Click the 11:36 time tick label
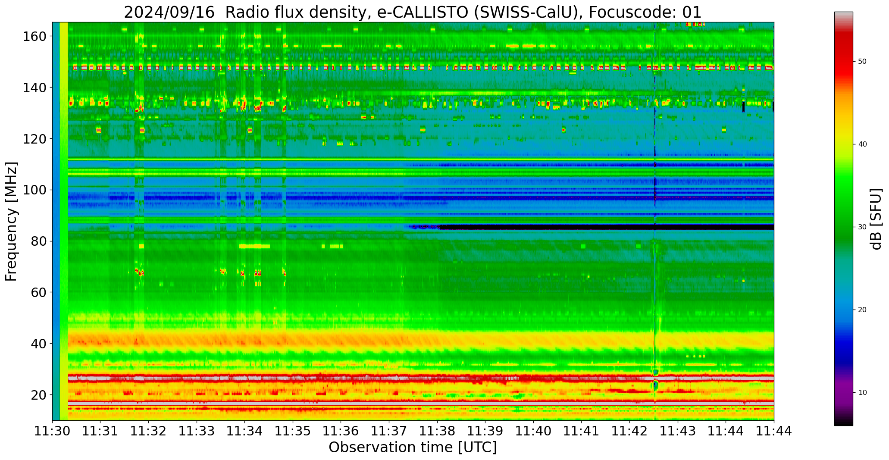This screenshot has width=889, height=460. pos(341,431)
